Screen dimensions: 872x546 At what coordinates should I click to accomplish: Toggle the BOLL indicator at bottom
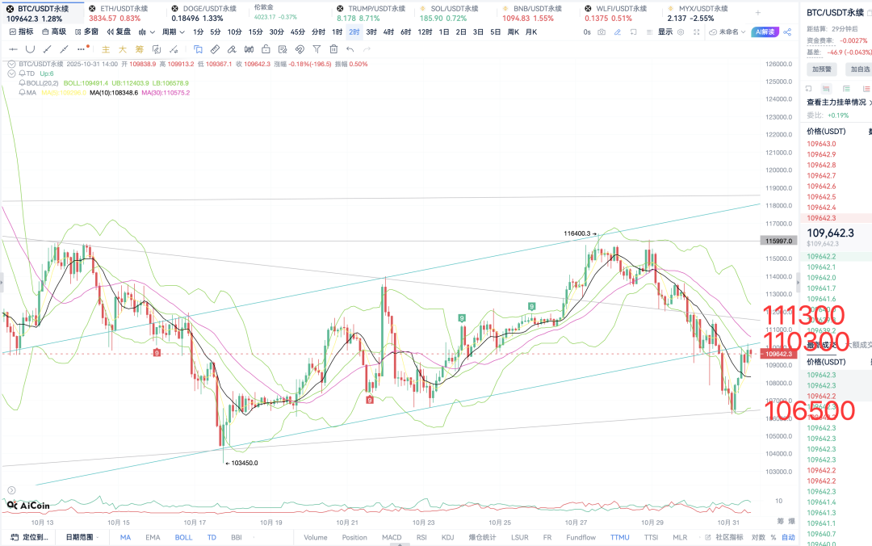[x=183, y=537]
